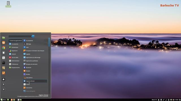Open the Clavier keyboard entry

(27, 84)
